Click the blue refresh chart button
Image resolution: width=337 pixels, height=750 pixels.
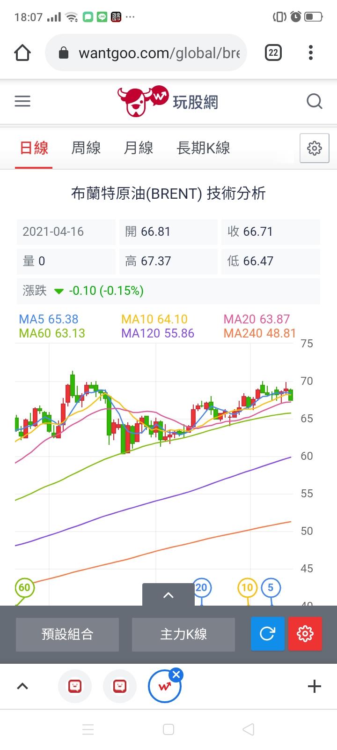(267, 634)
